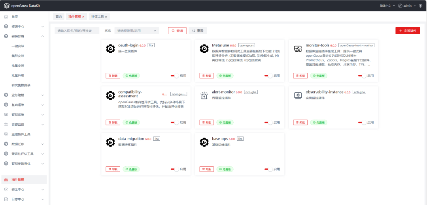Click the data-migration plugin icon
The image size is (427, 205).
[110, 142]
